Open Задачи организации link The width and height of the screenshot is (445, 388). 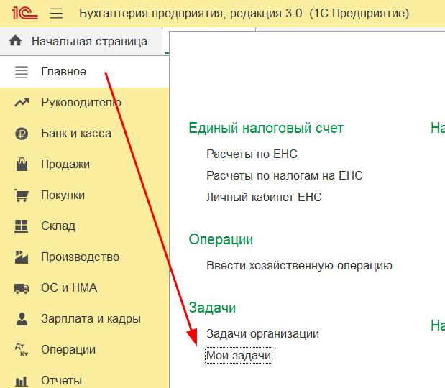click(x=262, y=334)
